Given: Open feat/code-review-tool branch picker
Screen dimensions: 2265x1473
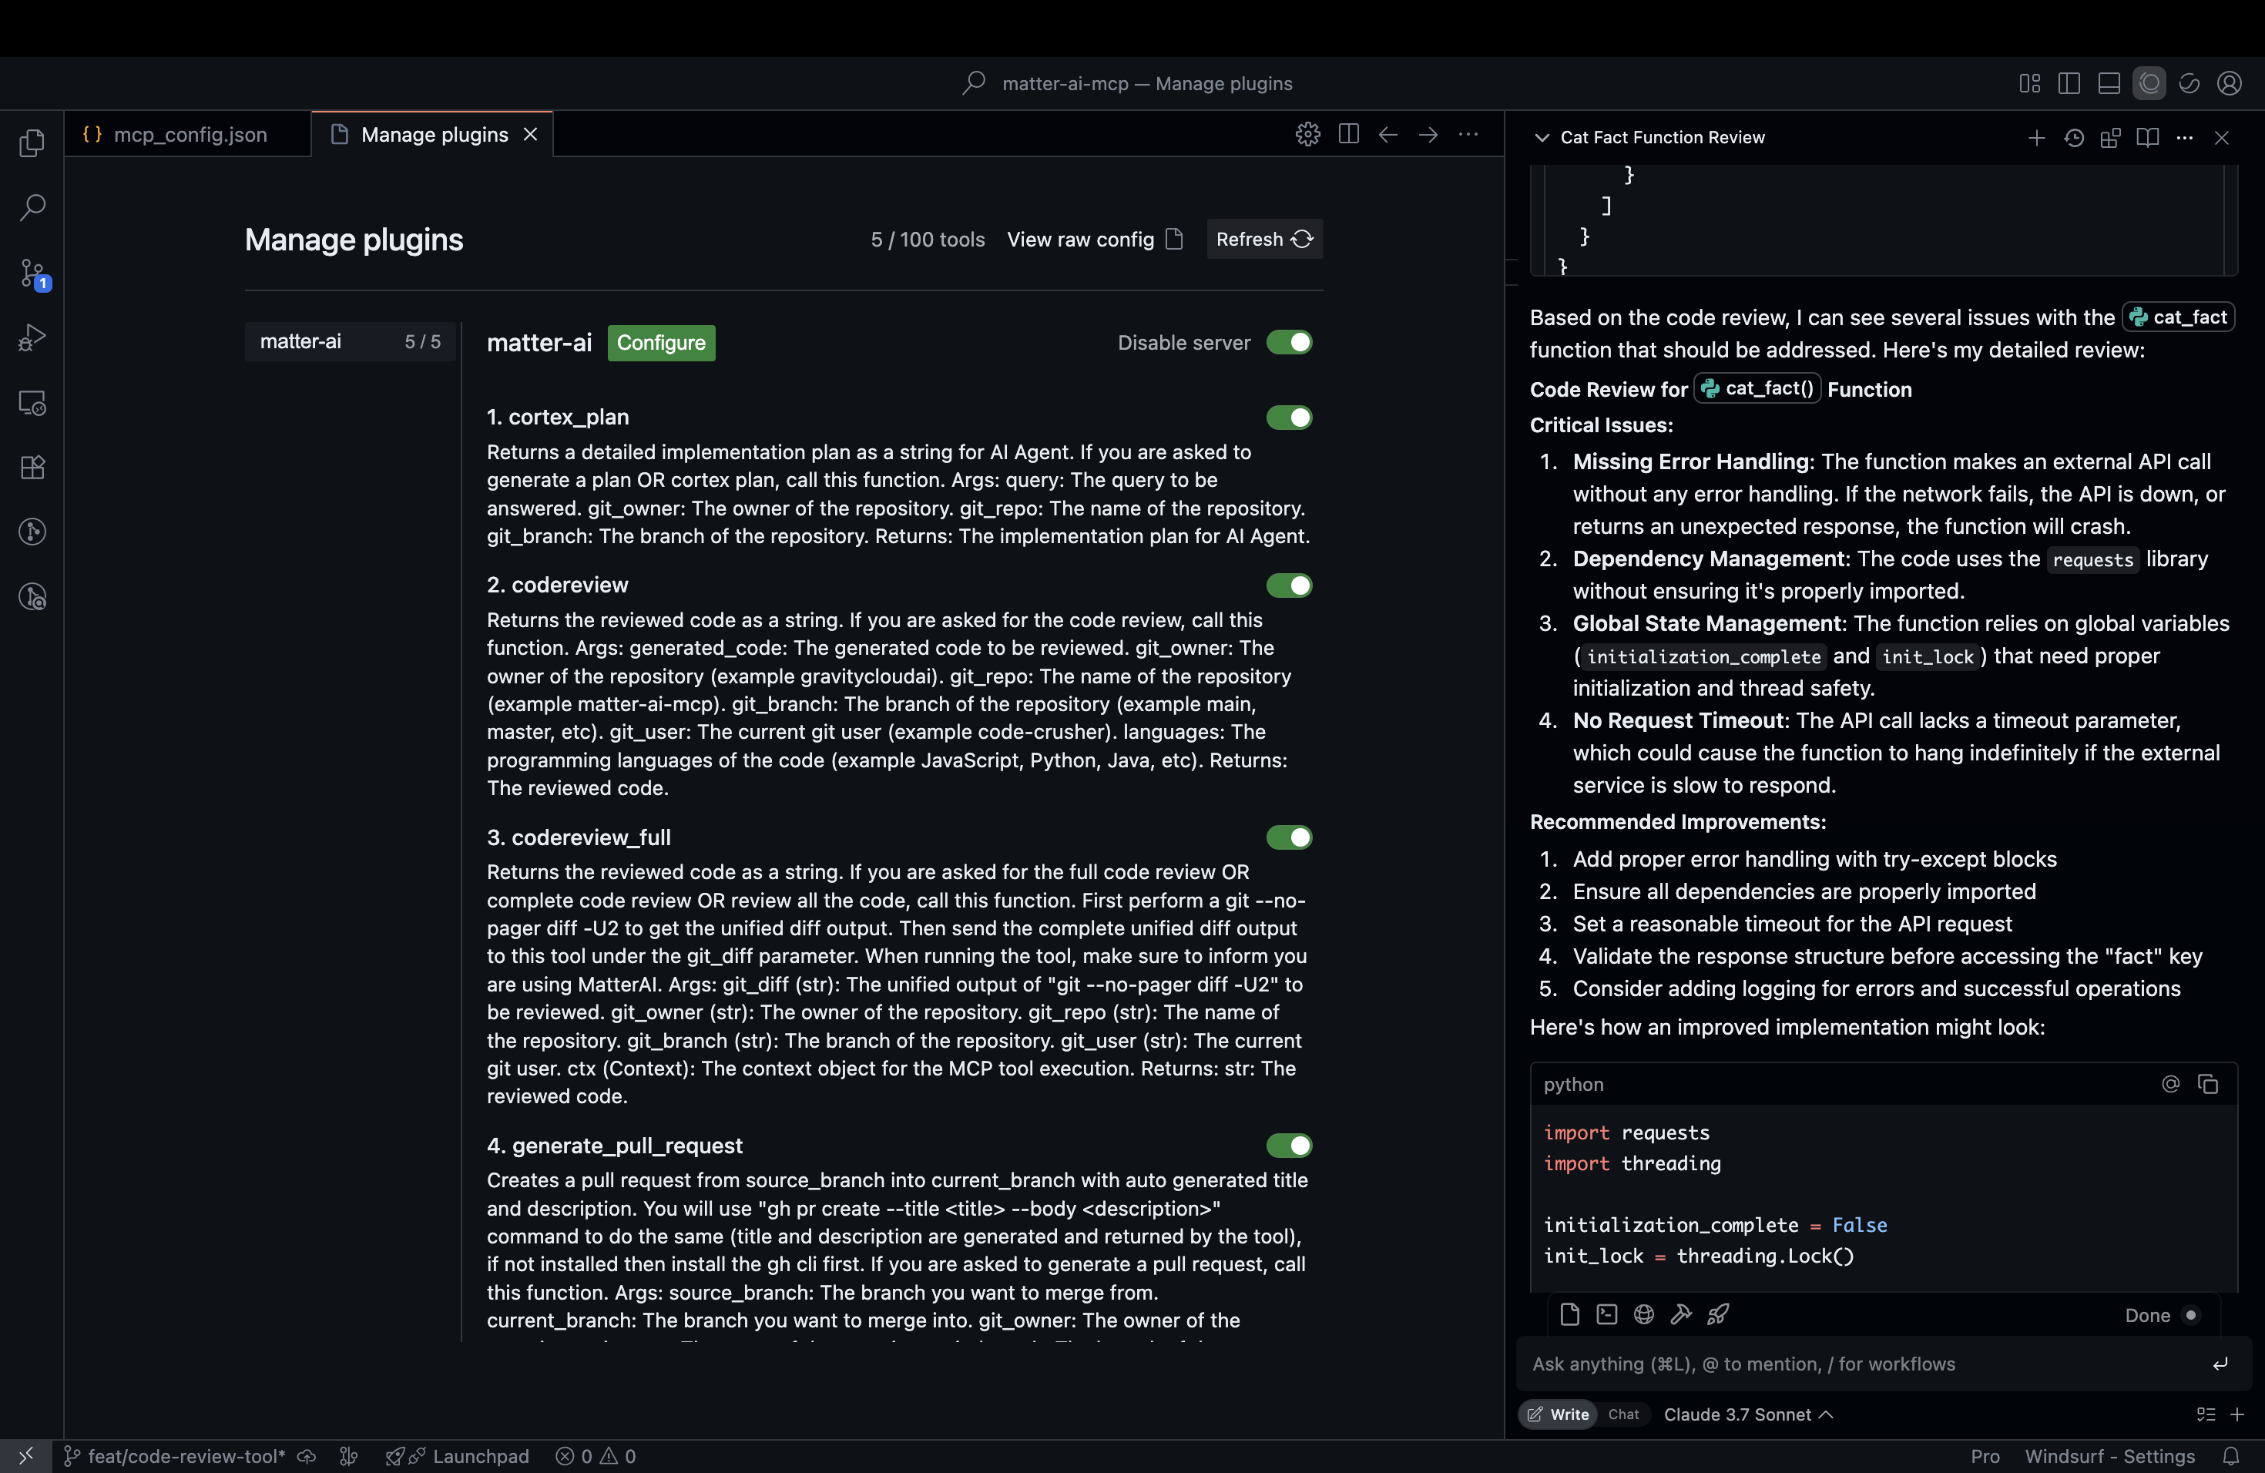Looking at the screenshot, I should coord(175,1456).
